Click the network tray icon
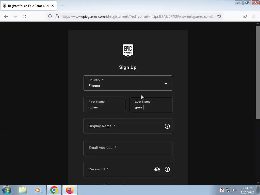Image resolution: width=260 pixels, height=195 pixels. [228, 190]
